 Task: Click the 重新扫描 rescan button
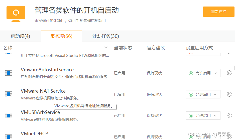219,12
